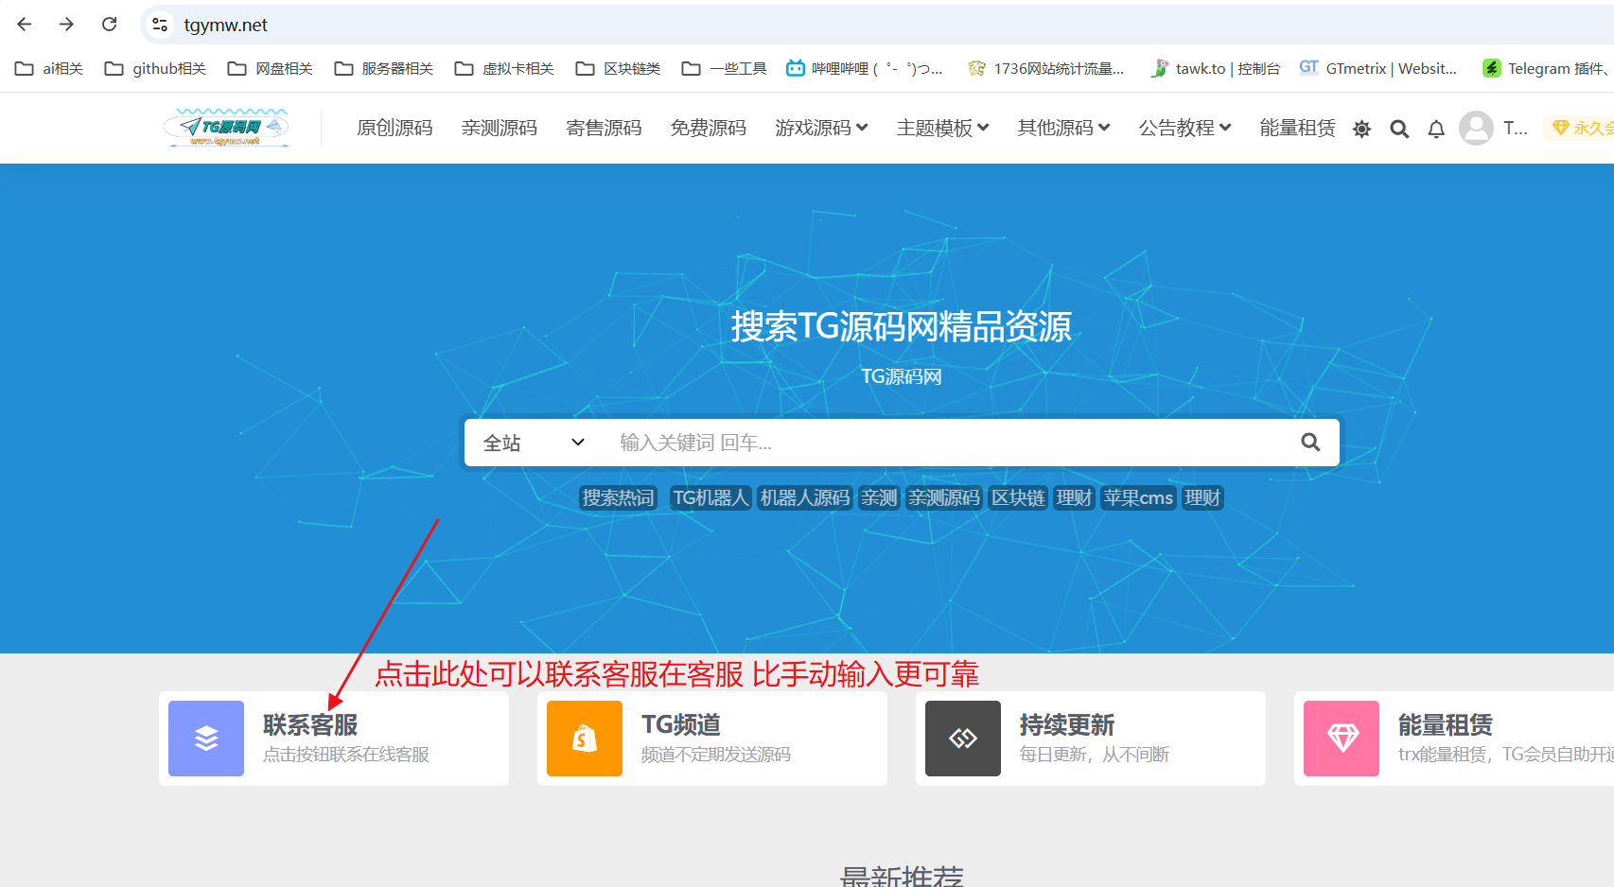Submit search with the search bar magnifier
The height and width of the screenshot is (887, 1614).
[1310, 443]
